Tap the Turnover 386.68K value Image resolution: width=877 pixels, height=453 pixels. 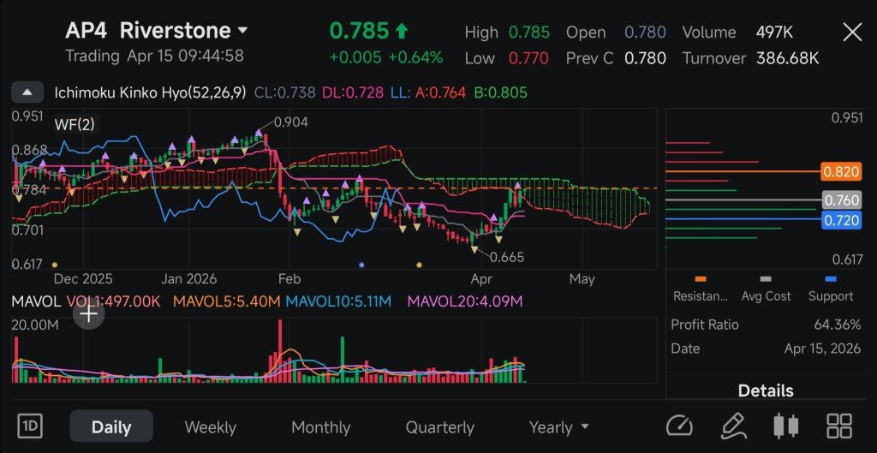788,58
